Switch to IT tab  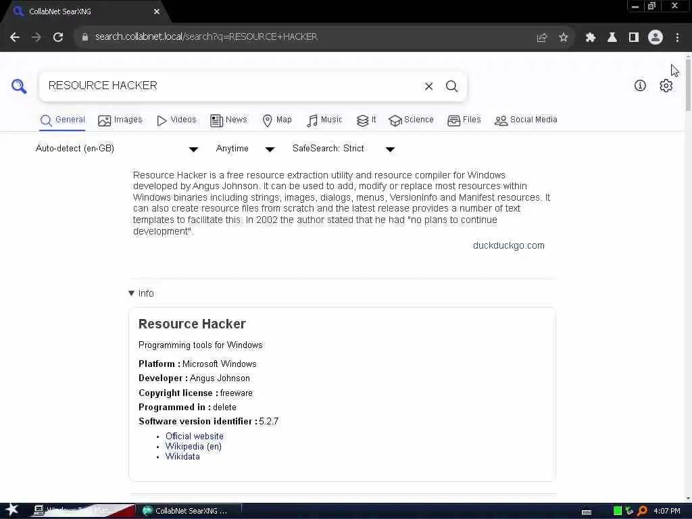click(366, 120)
